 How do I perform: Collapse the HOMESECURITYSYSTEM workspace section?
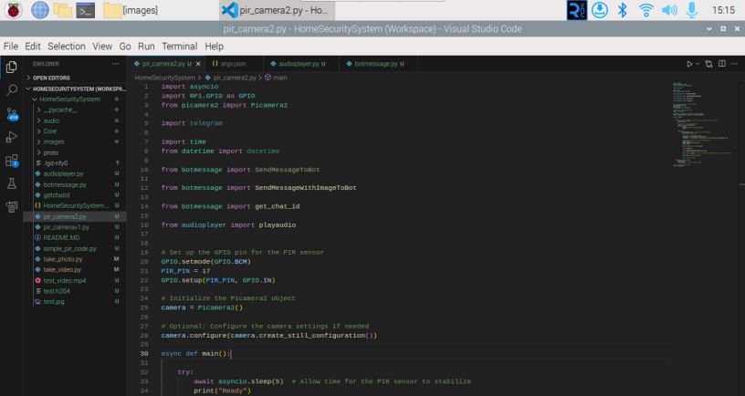(x=75, y=89)
